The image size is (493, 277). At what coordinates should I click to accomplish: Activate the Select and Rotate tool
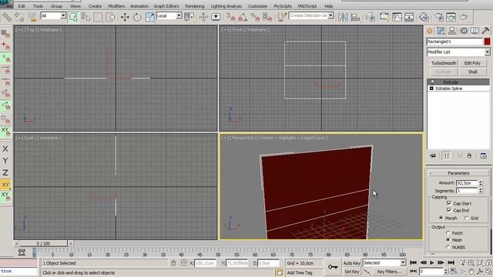point(137,17)
